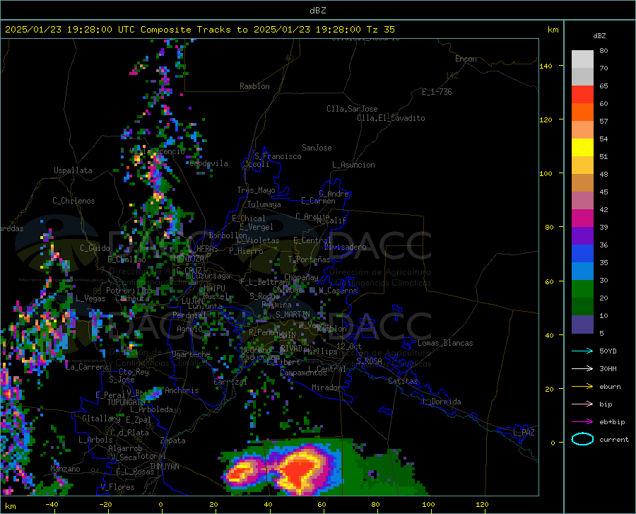Viewport: 636px width, 514px height.
Task: Click the UTC Composite Tracks timestamp header
Action: (199, 30)
